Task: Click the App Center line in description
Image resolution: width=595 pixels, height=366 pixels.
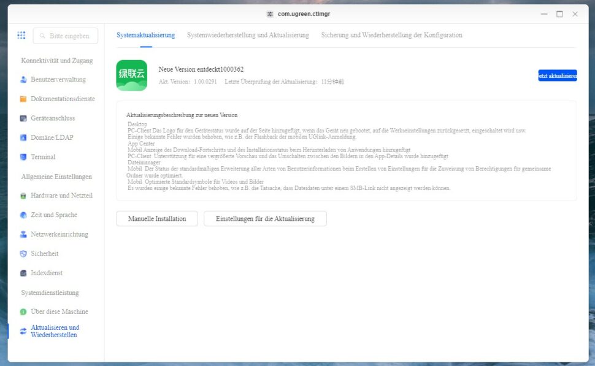Action: (x=141, y=143)
